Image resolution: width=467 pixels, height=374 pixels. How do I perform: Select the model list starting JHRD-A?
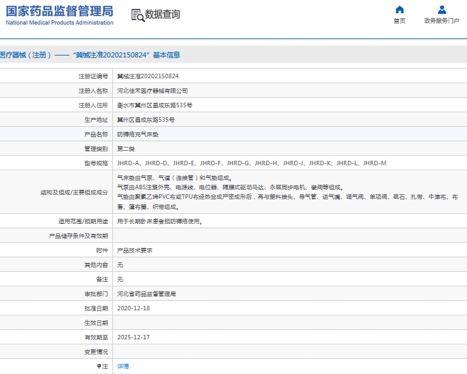click(252, 163)
